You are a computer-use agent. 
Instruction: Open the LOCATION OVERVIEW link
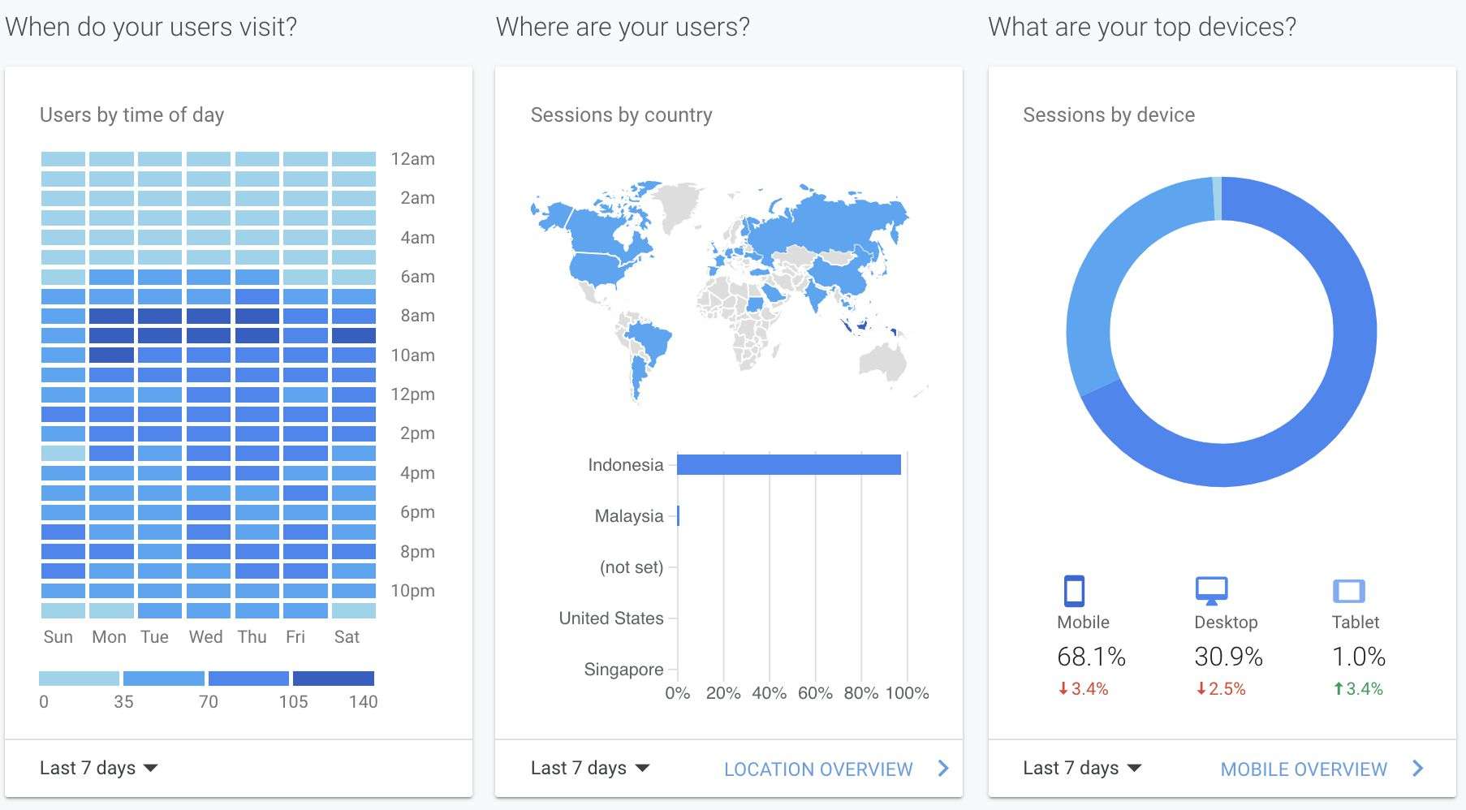click(818, 769)
